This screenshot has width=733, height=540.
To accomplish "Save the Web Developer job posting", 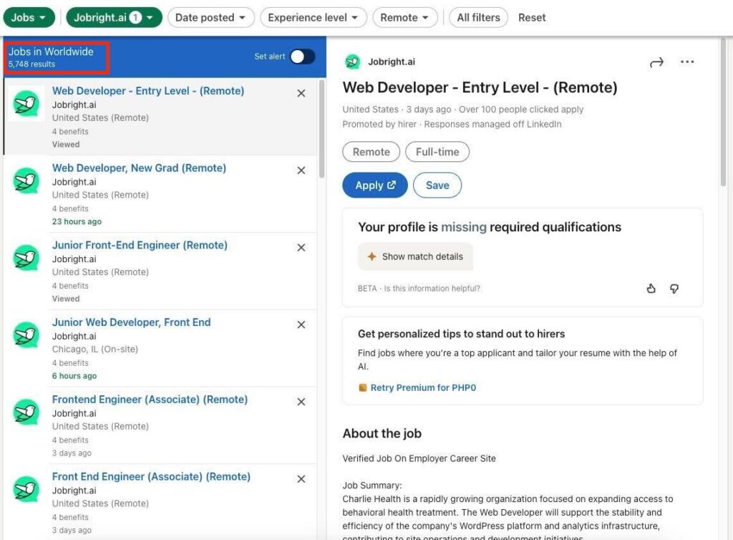I will tap(437, 185).
